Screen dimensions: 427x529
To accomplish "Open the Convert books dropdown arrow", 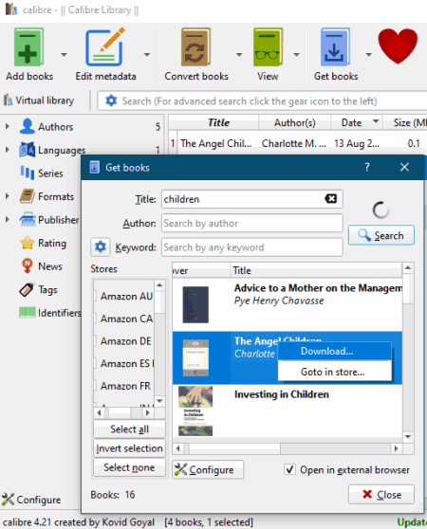I will (x=239, y=54).
